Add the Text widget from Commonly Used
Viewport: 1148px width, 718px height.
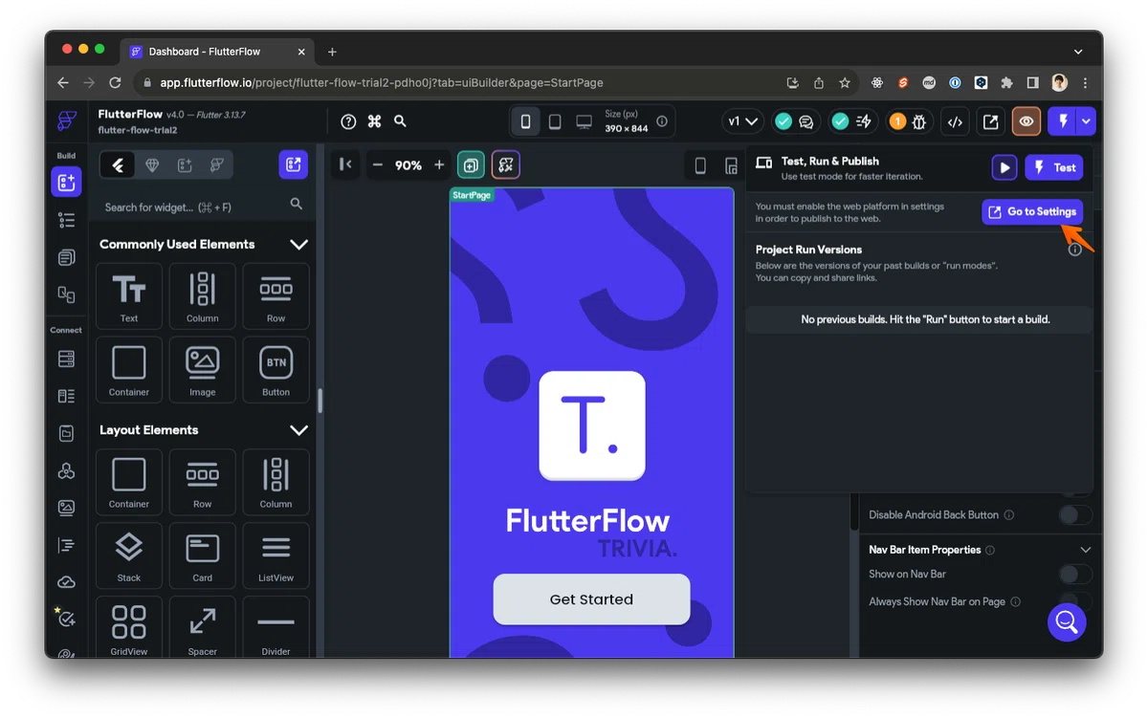pos(129,296)
